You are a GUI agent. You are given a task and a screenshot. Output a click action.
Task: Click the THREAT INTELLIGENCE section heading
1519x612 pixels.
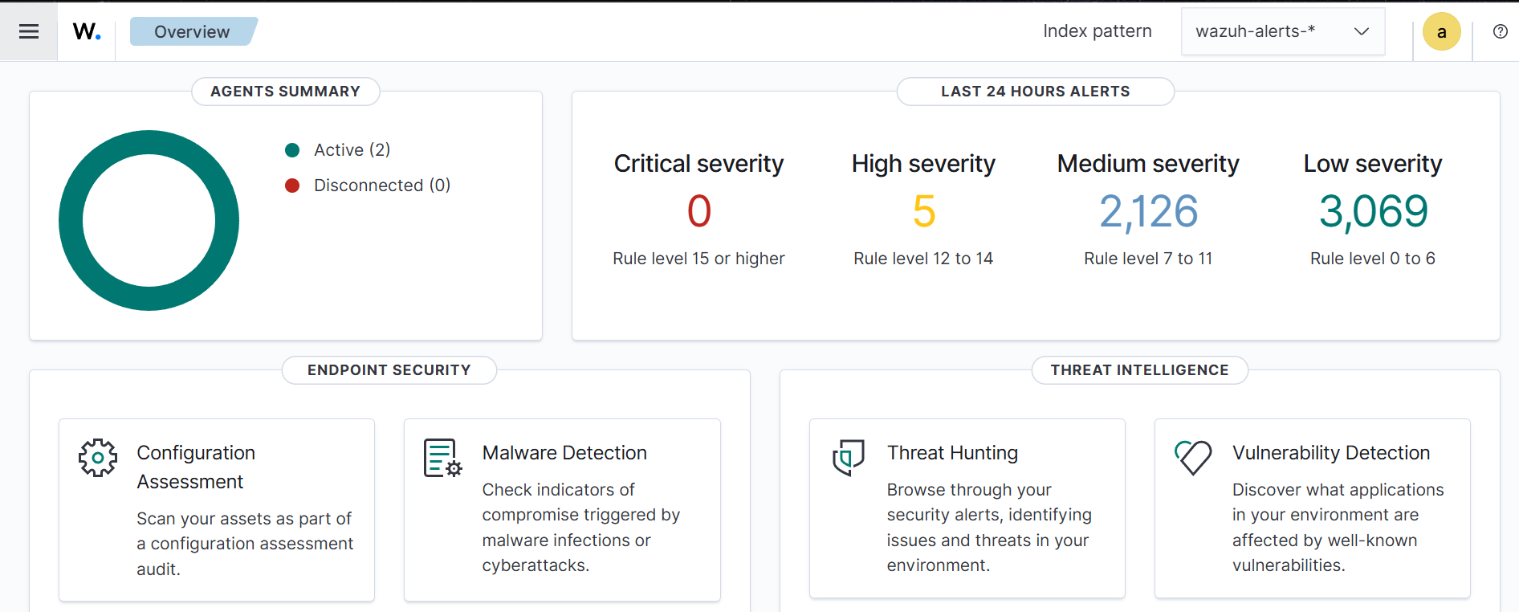[x=1140, y=370]
